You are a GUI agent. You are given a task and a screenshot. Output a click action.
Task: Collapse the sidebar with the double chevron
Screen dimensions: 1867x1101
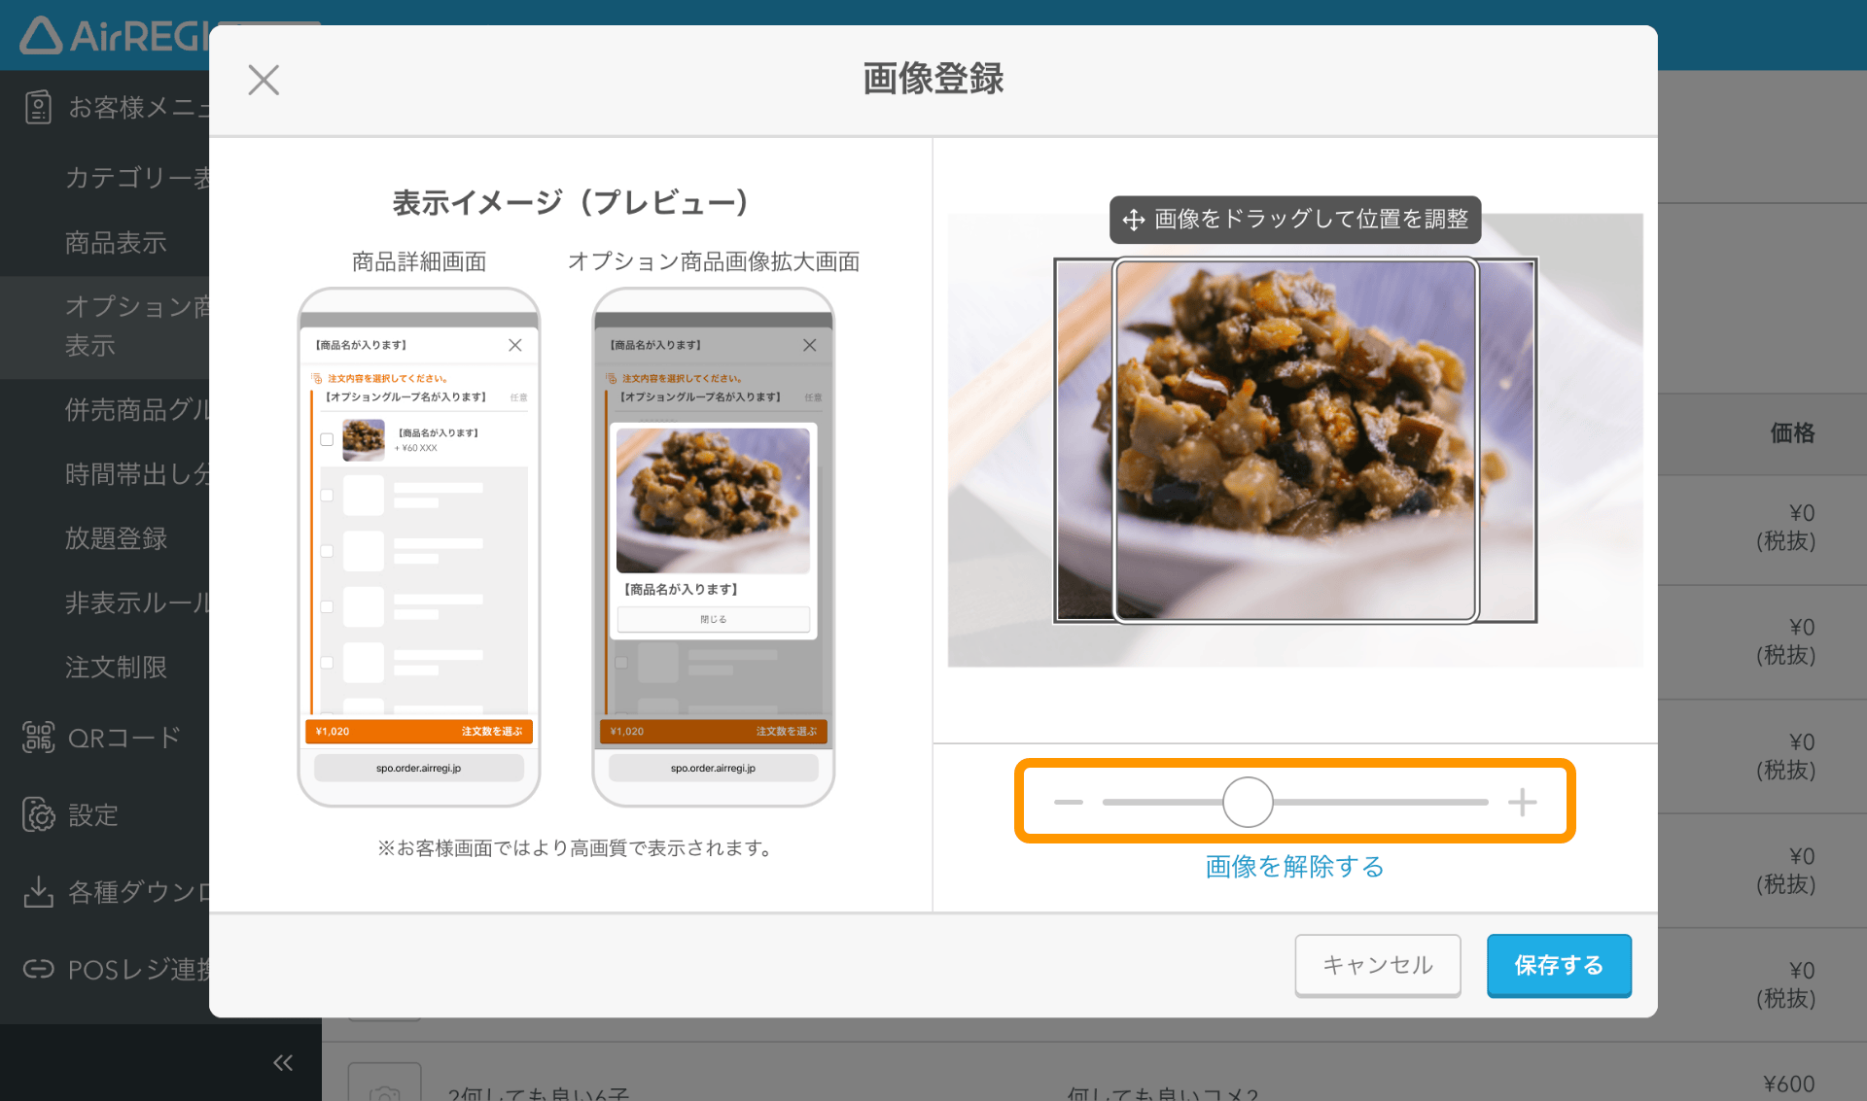pos(283,1062)
